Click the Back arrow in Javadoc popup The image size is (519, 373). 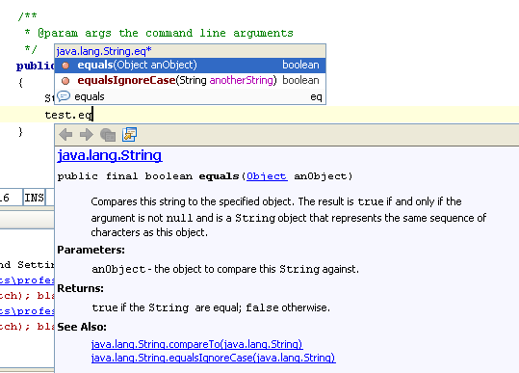pos(65,135)
